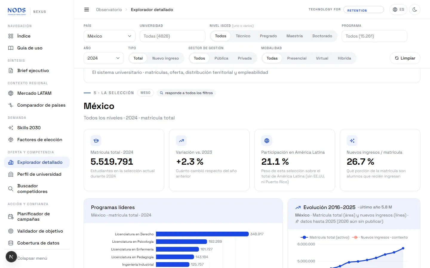Image resolution: width=430 pixels, height=268 pixels.
Task: Navigate to Skills 2030
Action: [37, 128]
